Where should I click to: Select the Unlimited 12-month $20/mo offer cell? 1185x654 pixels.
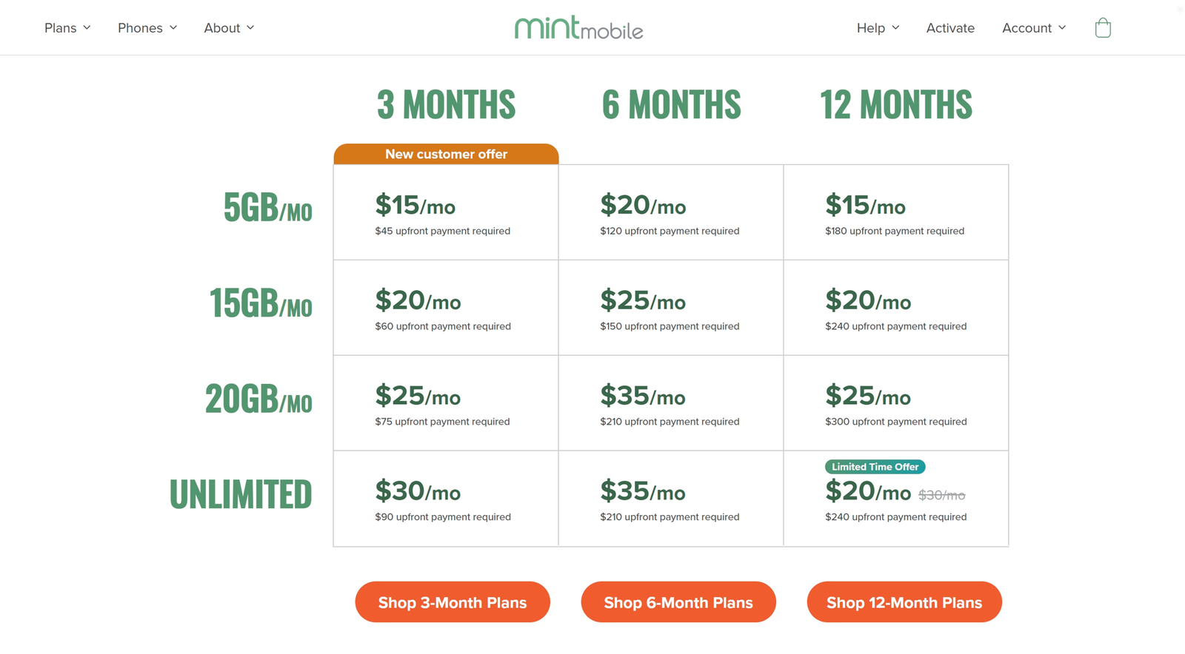[x=896, y=499]
